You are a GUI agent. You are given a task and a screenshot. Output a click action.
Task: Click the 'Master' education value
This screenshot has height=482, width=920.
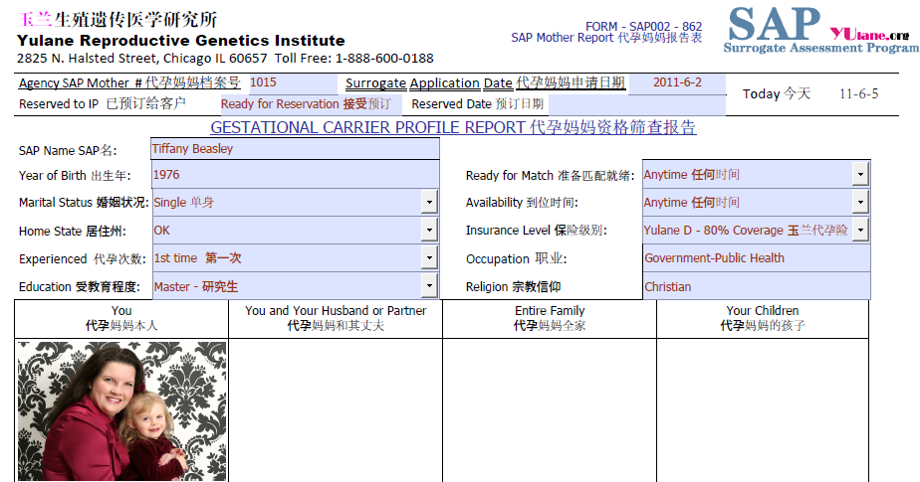click(196, 287)
